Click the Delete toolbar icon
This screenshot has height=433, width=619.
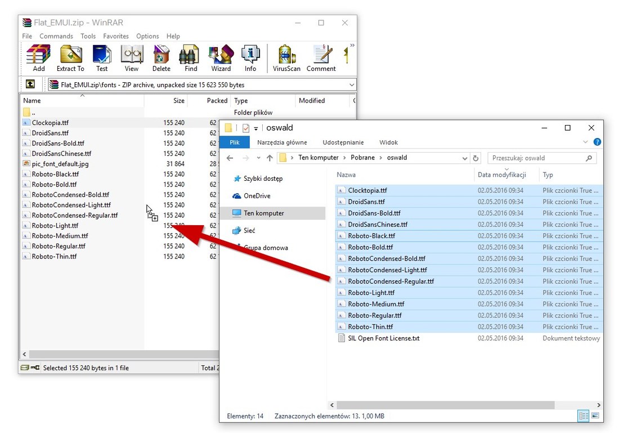[161, 58]
